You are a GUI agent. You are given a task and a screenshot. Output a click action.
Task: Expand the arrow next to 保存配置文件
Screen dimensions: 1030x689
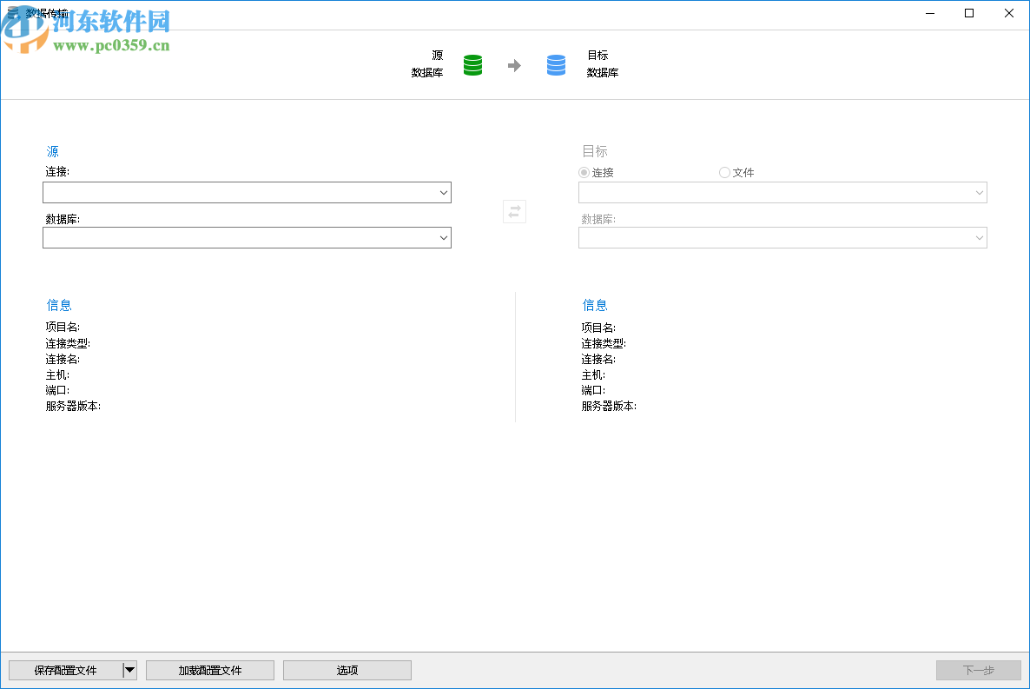click(x=130, y=669)
